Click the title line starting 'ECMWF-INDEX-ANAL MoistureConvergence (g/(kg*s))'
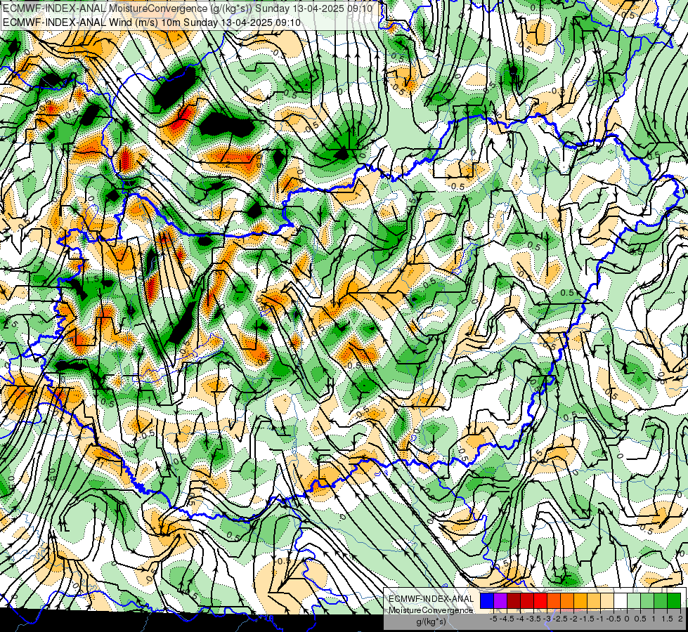This screenshot has height=632, width=688. point(188,8)
